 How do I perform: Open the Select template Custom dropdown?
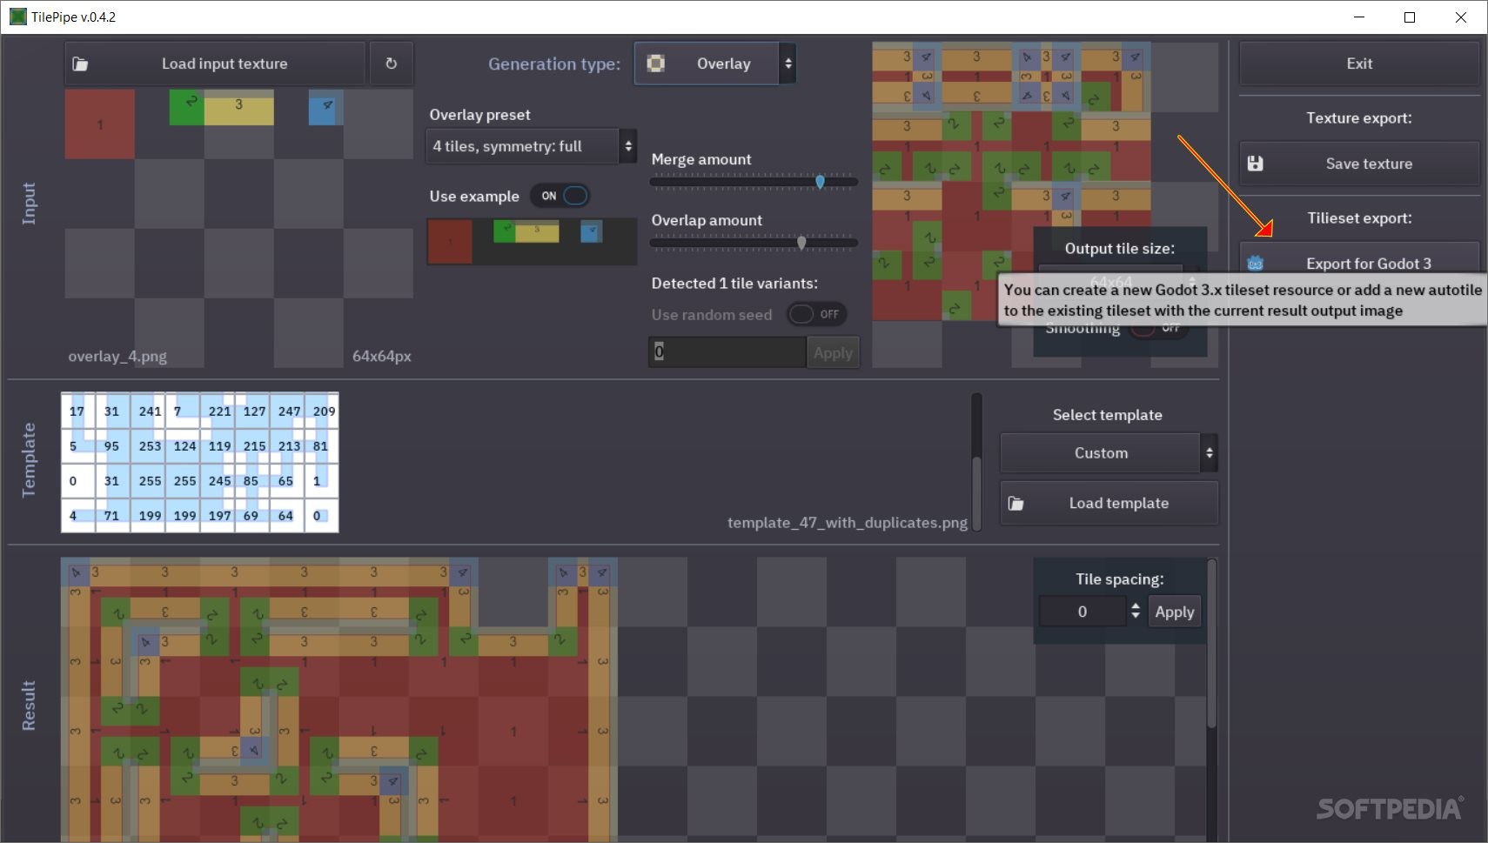coord(1108,453)
